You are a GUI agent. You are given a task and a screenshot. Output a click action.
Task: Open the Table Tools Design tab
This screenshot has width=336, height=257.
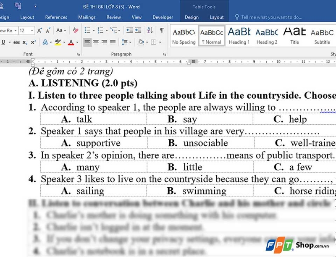point(192,17)
